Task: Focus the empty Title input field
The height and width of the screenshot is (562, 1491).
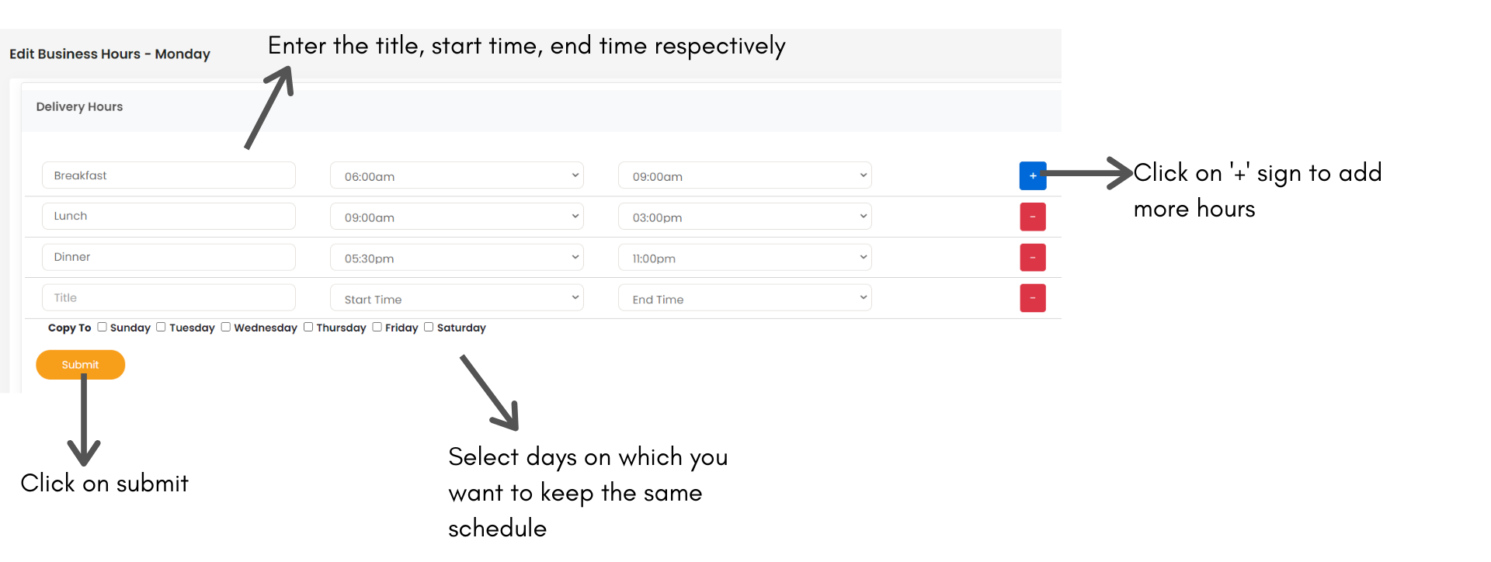Action: [169, 297]
